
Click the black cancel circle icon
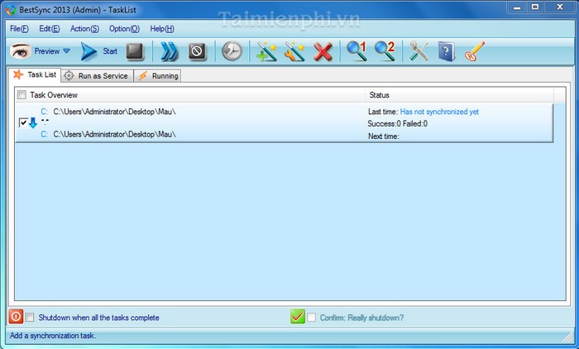[x=197, y=51]
